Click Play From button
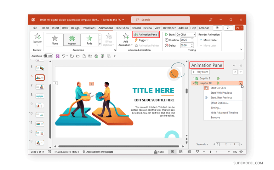Screen dimensions: 274x170 tap(200, 72)
